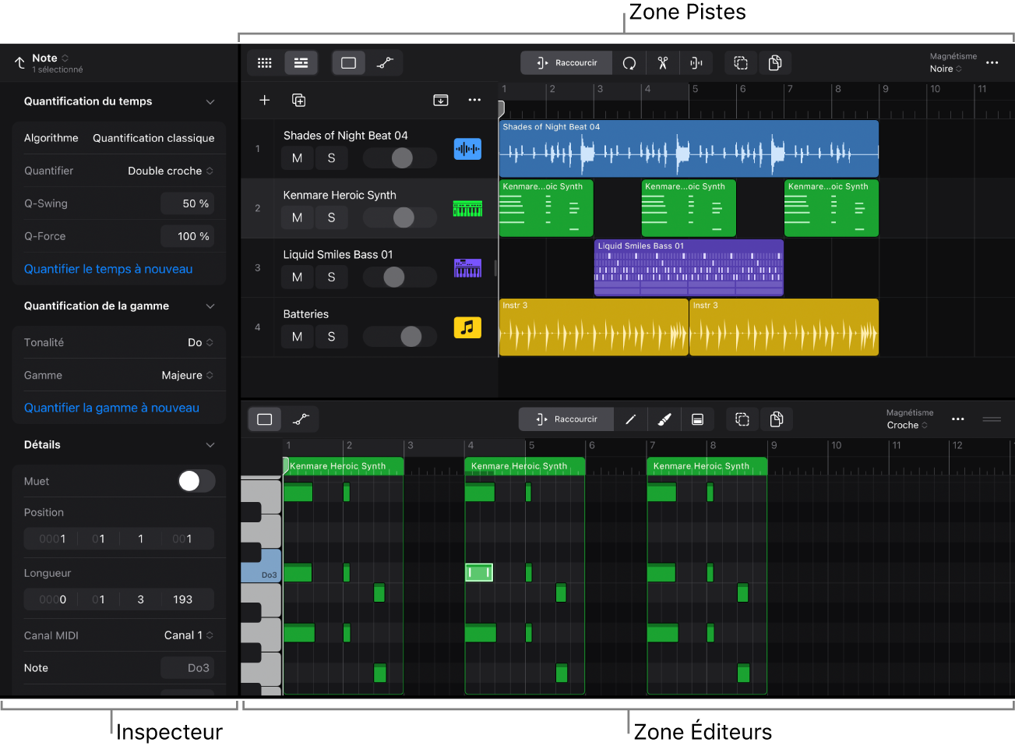
Task: Solo the Liquid Smiles Bass 01 track
Action: pyautogui.click(x=331, y=277)
